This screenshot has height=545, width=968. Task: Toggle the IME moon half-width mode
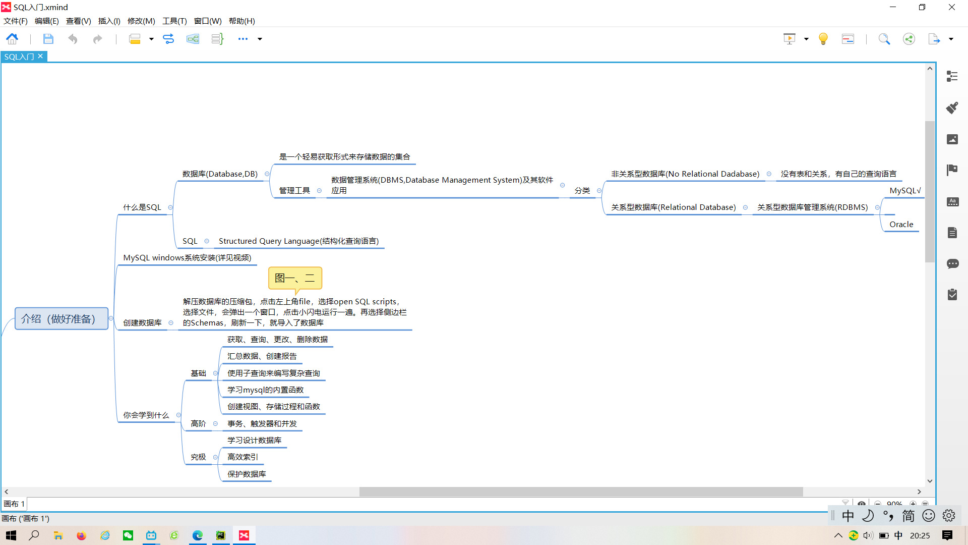tap(868, 516)
